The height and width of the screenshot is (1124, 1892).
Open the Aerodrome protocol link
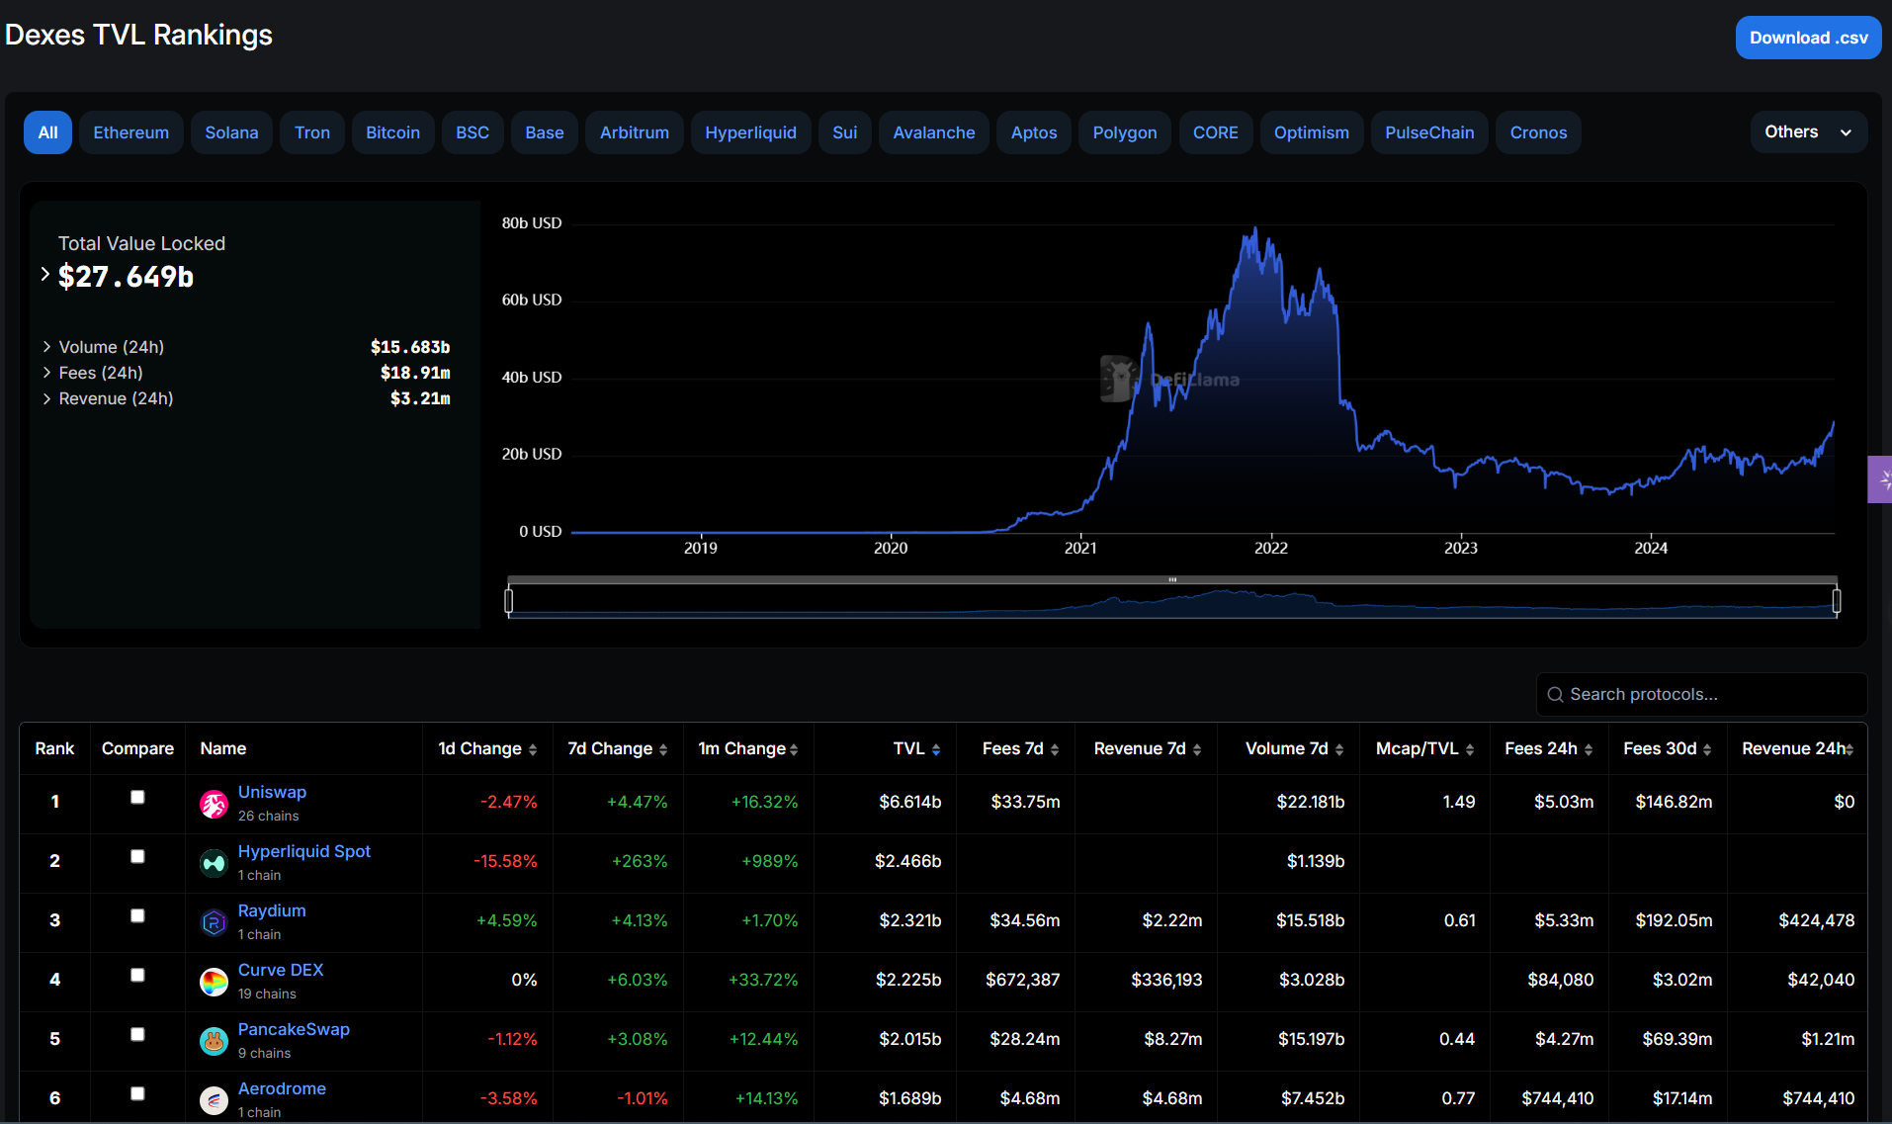point(282,1088)
